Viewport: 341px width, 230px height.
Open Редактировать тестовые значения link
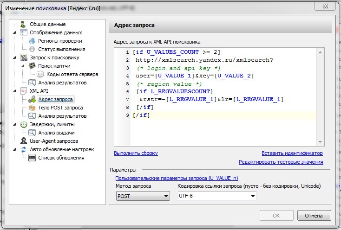(281, 162)
